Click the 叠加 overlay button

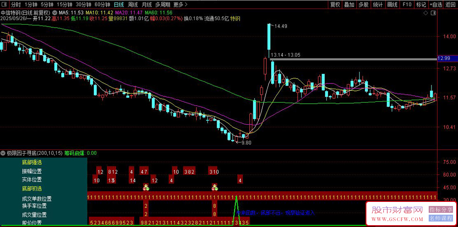pyautogui.click(x=349, y=5)
